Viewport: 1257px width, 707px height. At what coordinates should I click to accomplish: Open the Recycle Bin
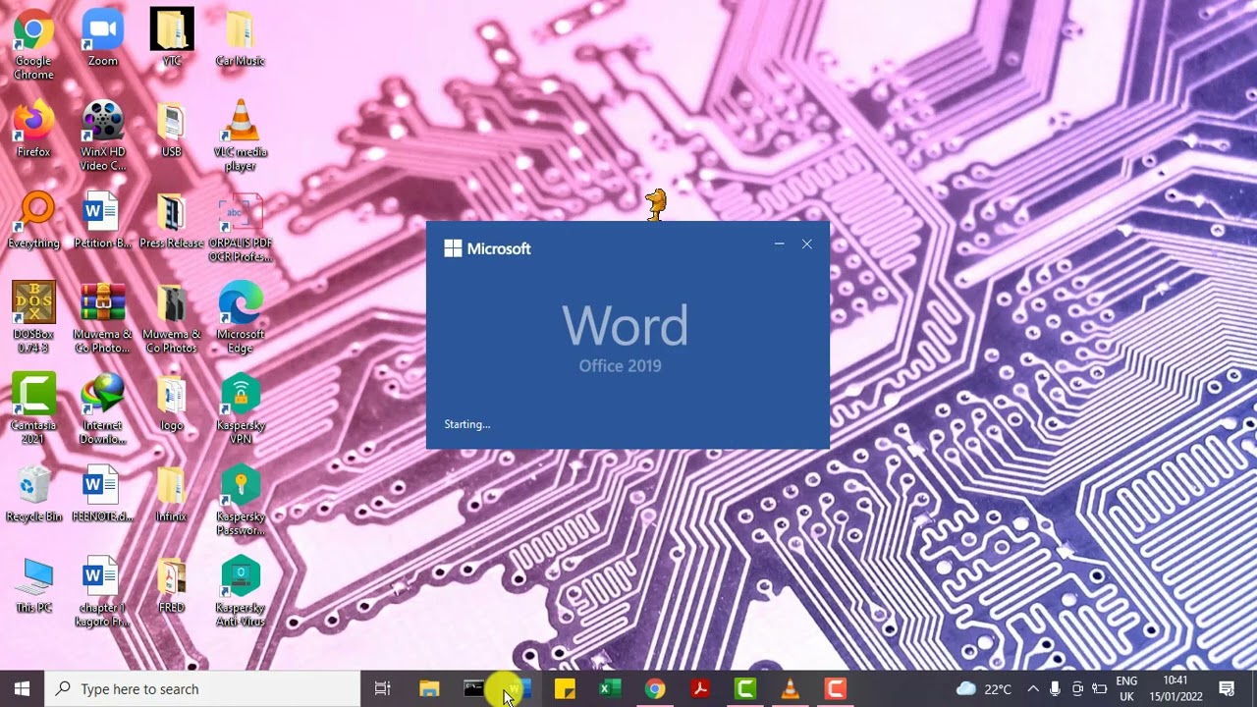coord(33,494)
